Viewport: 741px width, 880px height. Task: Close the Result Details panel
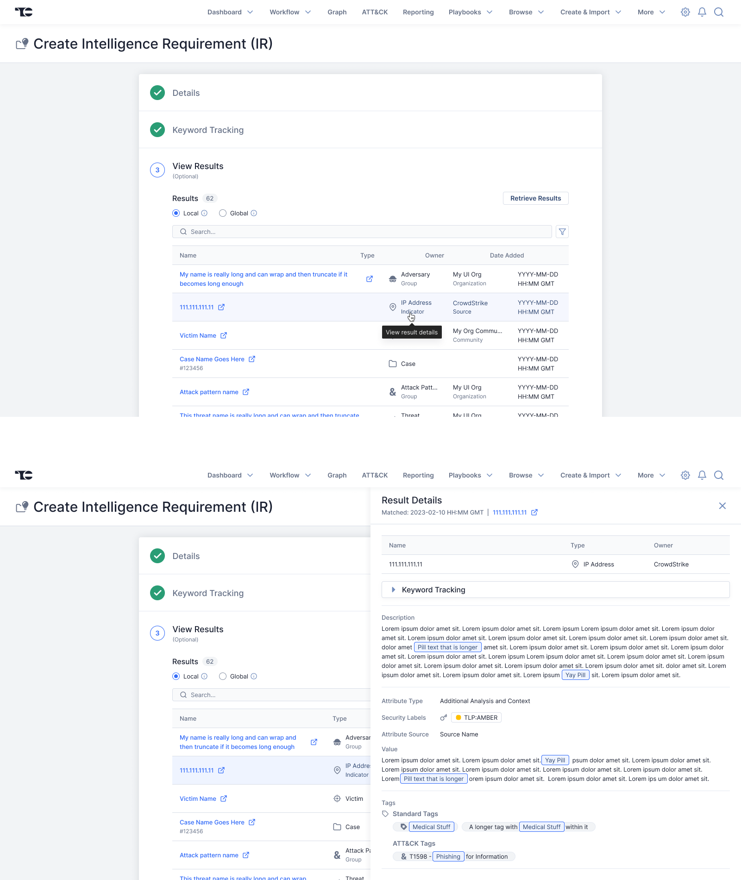pos(722,506)
